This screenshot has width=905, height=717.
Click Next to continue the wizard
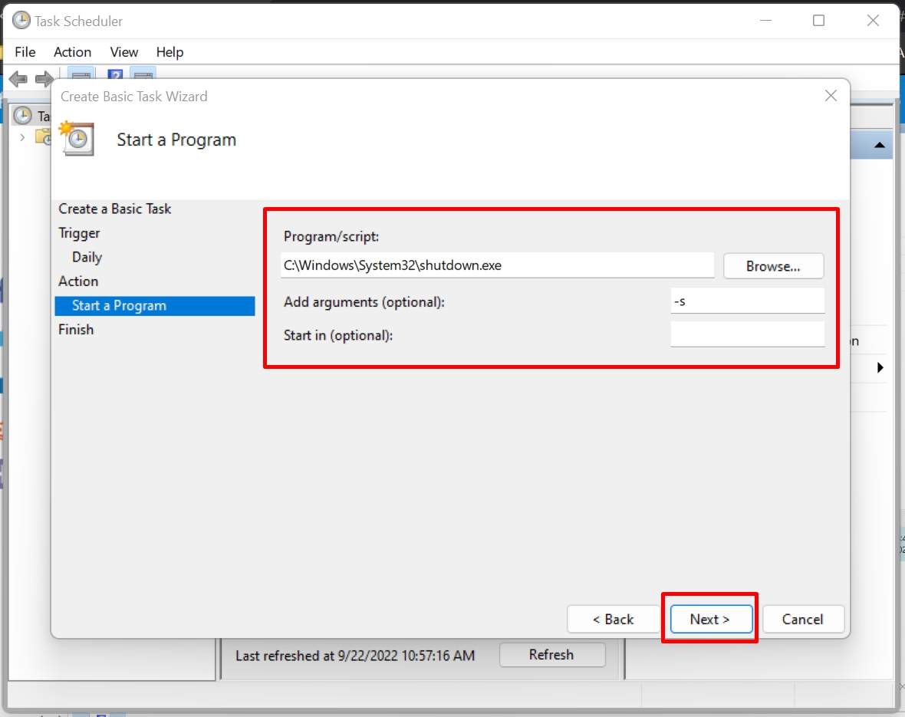709,619
